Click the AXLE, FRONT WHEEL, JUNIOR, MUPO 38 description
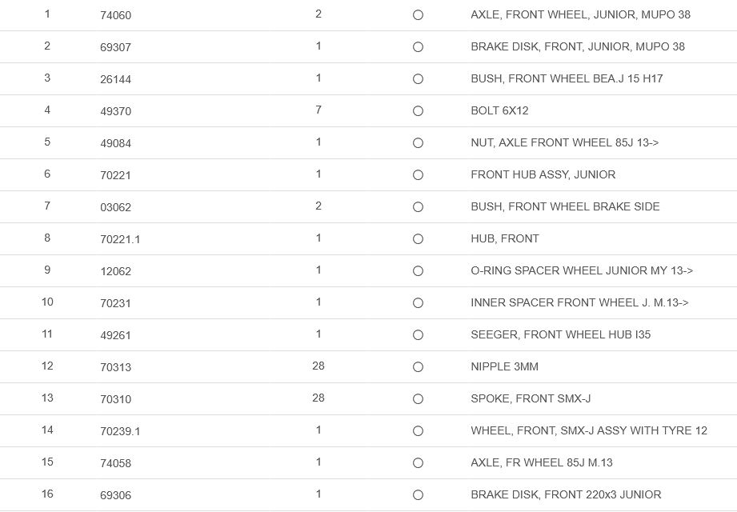This screenshot has height=512, width=737. coord(580,14)
